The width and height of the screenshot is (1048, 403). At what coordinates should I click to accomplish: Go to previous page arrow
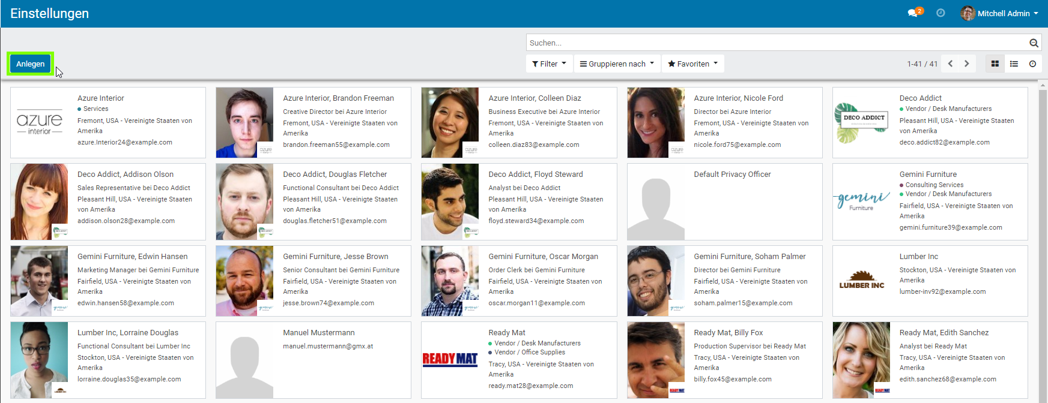[x=950, y=64]
